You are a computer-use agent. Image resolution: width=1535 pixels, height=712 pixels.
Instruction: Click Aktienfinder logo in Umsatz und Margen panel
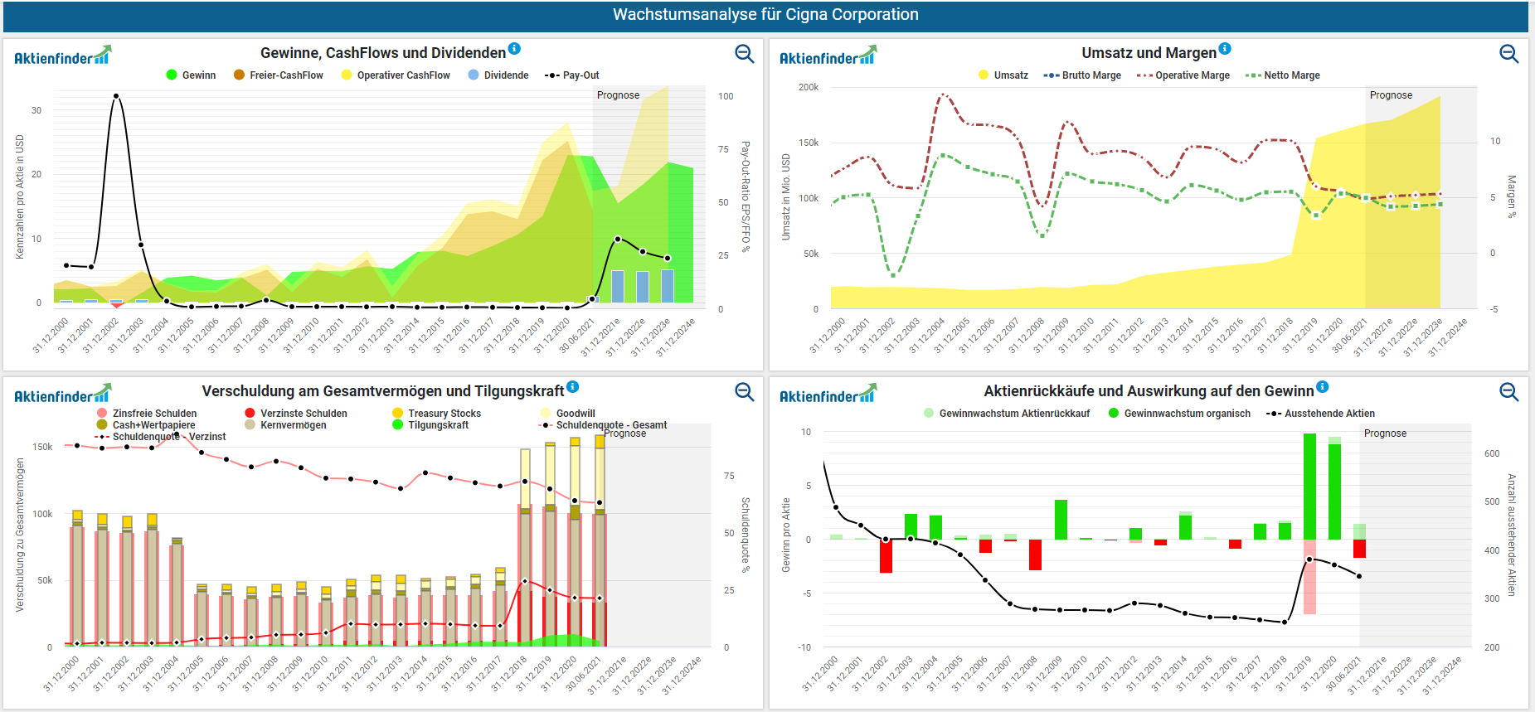(828, 56)
